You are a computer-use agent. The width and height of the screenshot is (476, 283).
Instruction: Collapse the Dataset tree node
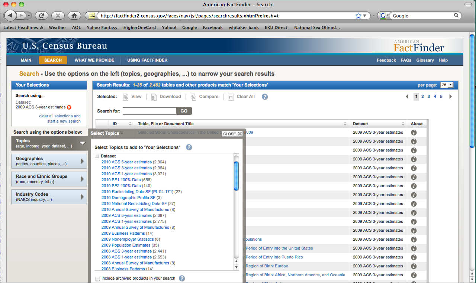coord(97,156)
